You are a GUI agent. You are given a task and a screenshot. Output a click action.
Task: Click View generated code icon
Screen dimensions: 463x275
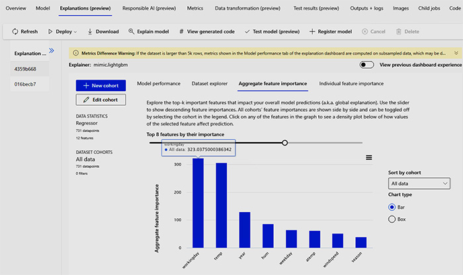tap(181, 32)
